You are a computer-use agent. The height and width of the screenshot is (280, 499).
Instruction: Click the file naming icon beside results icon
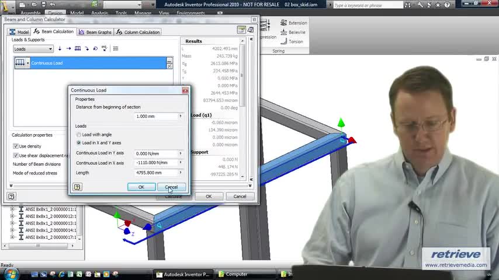click(x=251, y=30)
